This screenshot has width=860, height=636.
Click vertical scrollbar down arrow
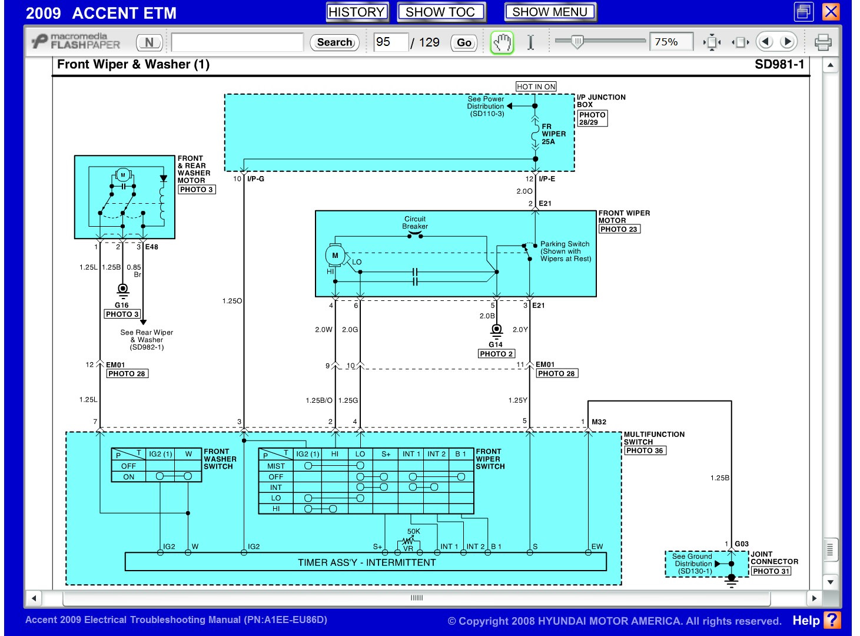click(x=830, y=582)
